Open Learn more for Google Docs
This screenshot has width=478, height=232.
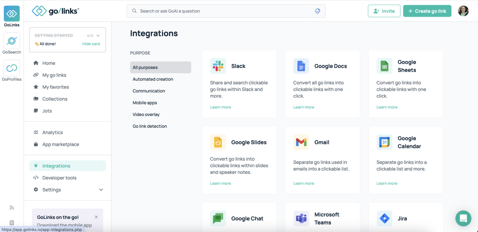coord(303,107)
